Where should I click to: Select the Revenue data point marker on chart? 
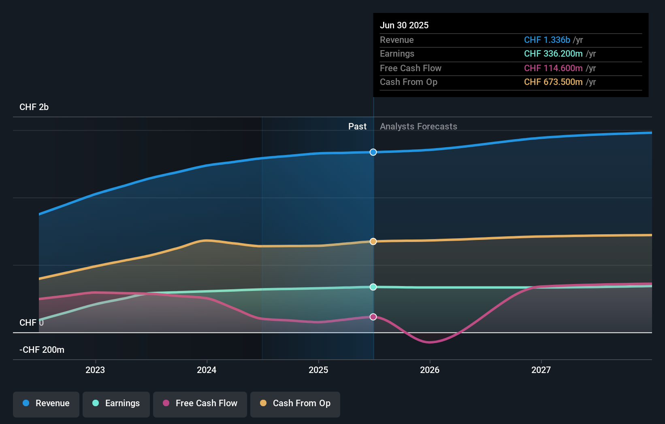coord(373,152)
